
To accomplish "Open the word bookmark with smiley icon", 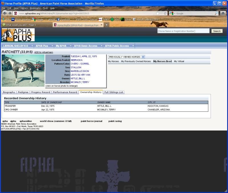I will click(115, 19).
